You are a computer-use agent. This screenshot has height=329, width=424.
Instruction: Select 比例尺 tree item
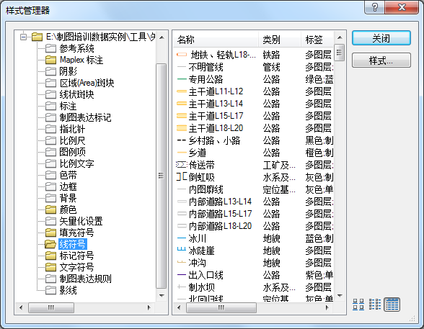pos(72,140)
